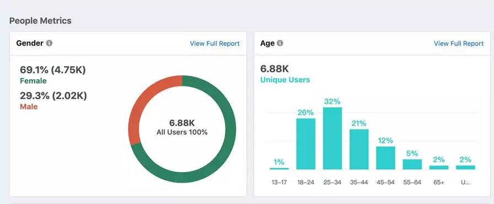
Task: Click the 32% bar value label
Action: point(332,102)
